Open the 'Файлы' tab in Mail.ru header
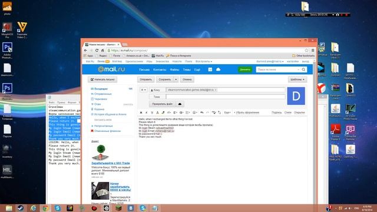 click(174, 69)
